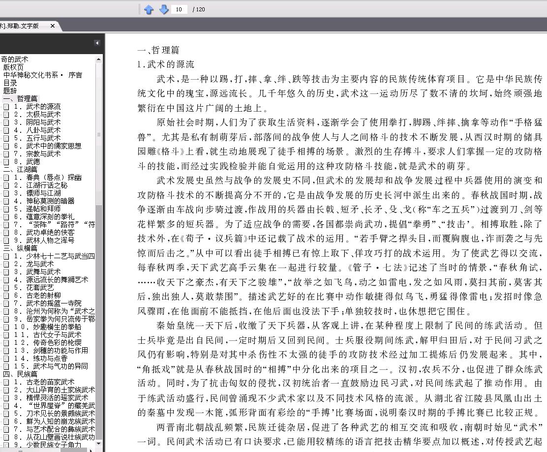Select the 四、民族篇 section bookmark
Viewport: 547px width, 452px height.
coord(20,374)
